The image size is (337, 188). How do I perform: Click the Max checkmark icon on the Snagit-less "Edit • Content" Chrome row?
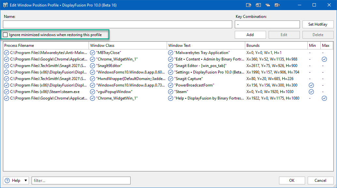324,59
